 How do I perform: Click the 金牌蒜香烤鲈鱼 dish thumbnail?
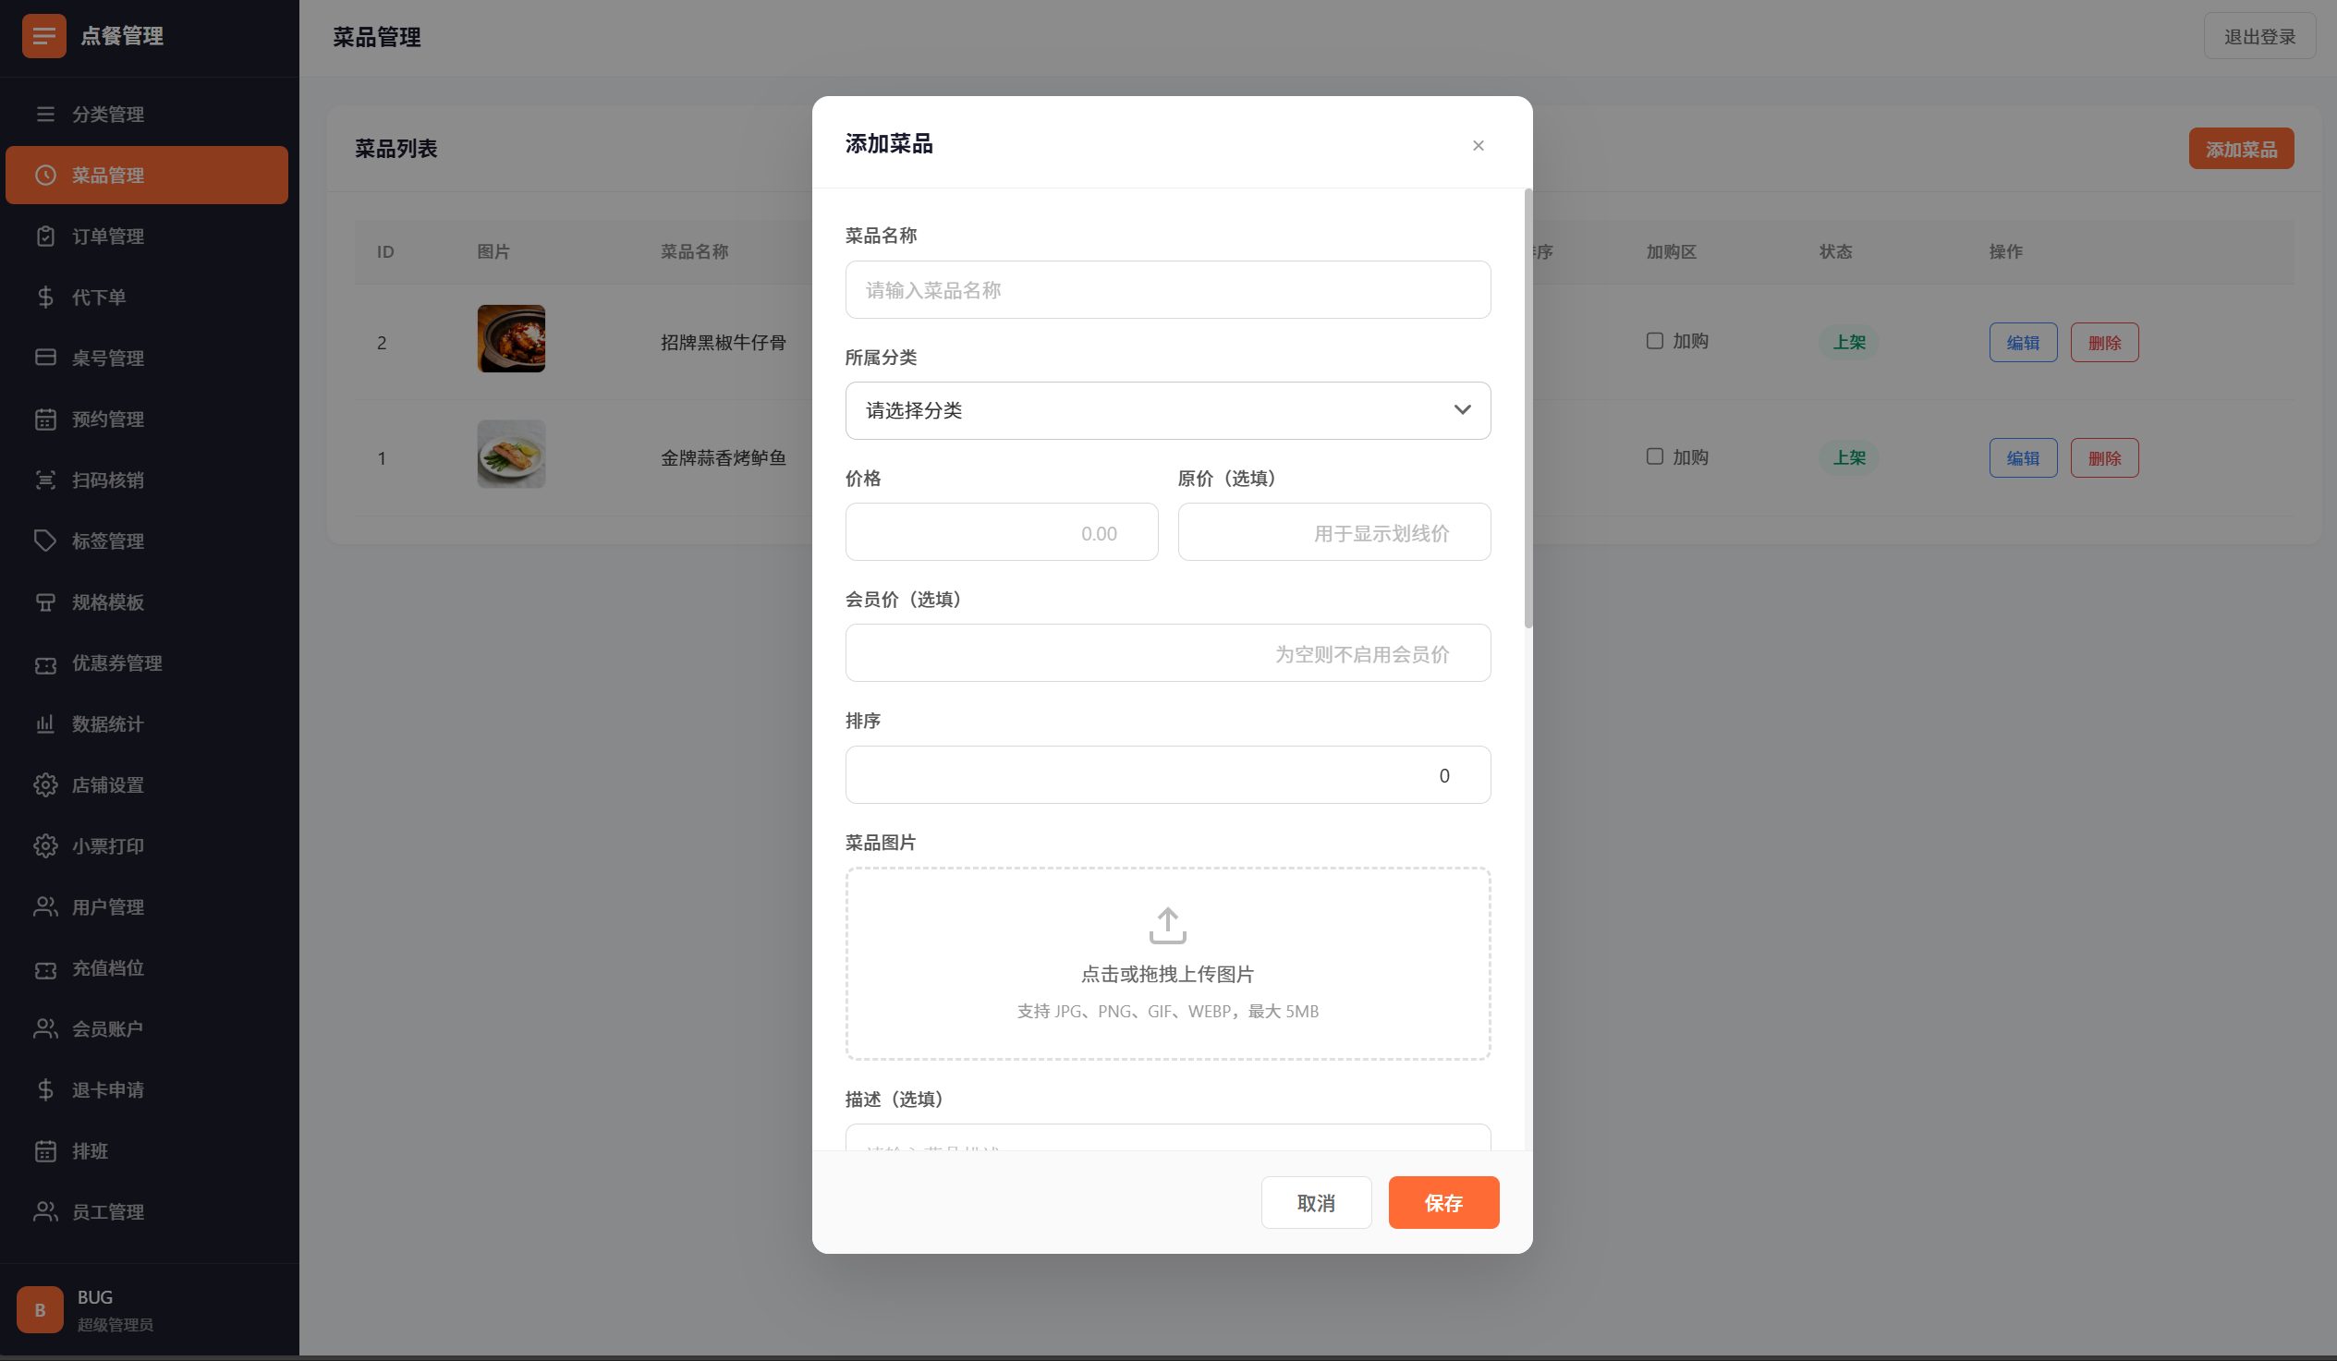[511, 455]
